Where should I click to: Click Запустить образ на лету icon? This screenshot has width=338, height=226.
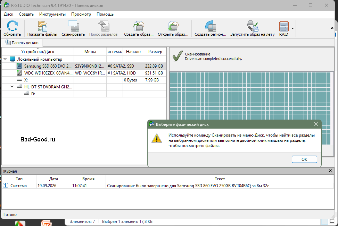pos(253,26)
